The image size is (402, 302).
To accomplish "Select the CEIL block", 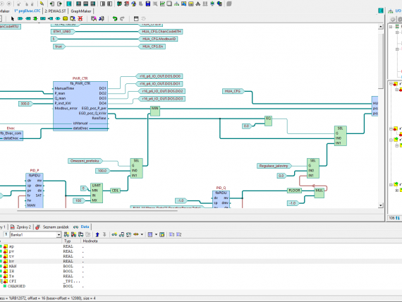I will pyautogui.click(x=115, y=191).
